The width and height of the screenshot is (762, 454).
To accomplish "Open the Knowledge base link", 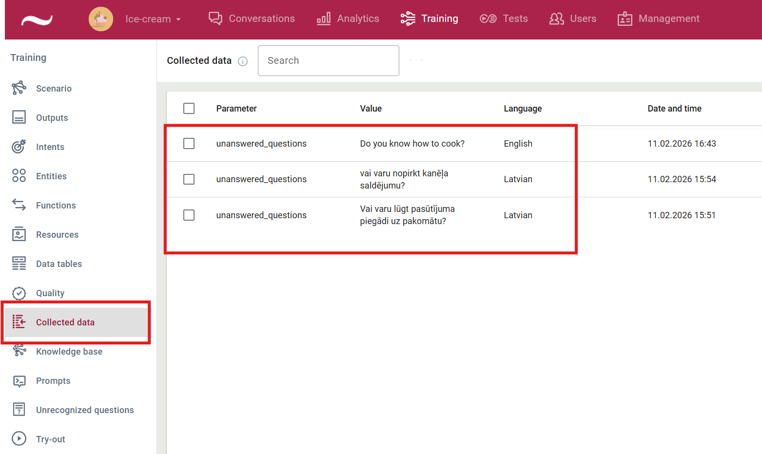I will click(69, 351).
